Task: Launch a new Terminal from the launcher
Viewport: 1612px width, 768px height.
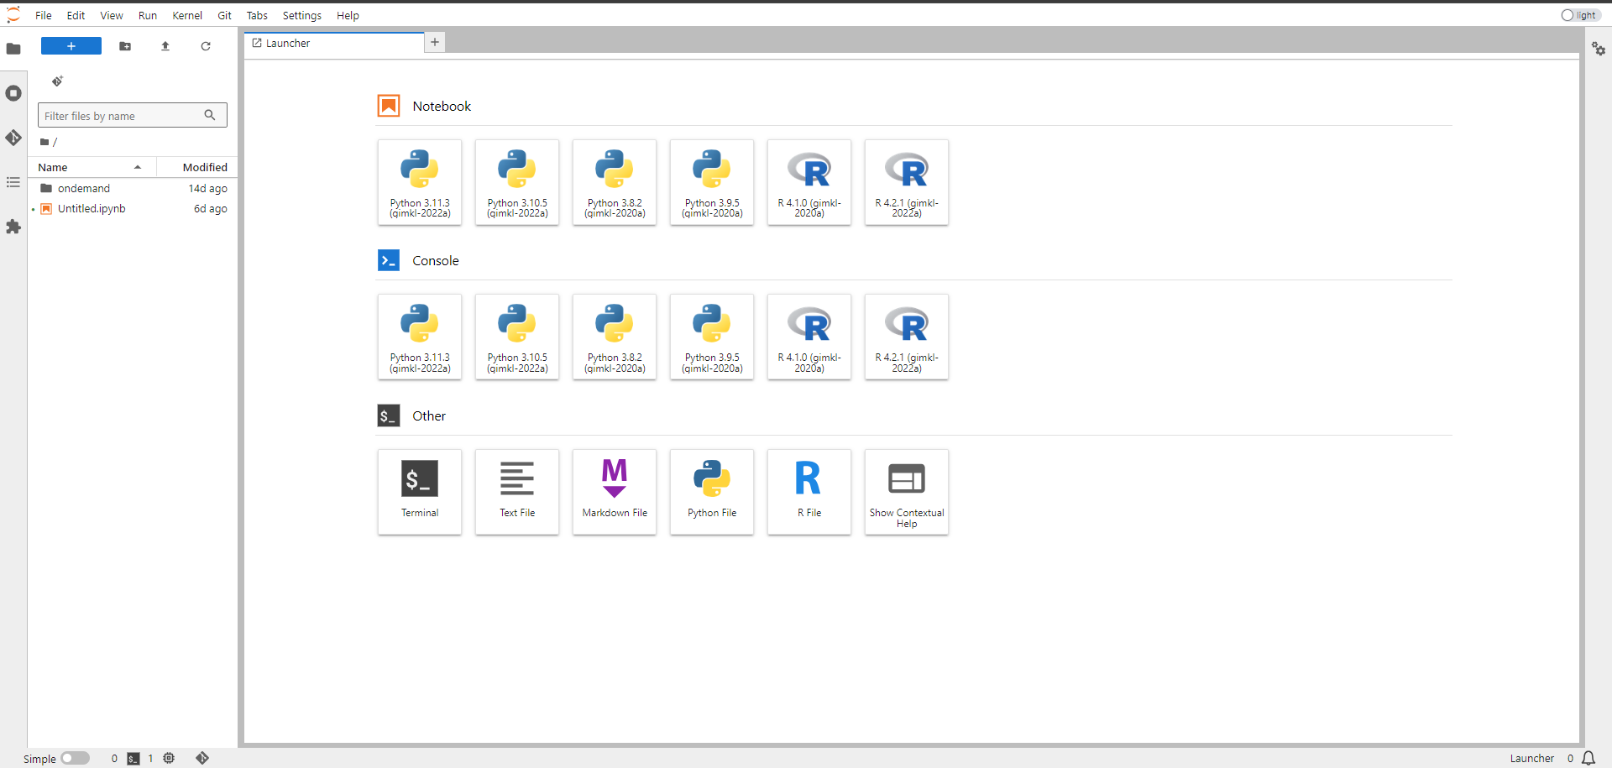Action: 419,492
